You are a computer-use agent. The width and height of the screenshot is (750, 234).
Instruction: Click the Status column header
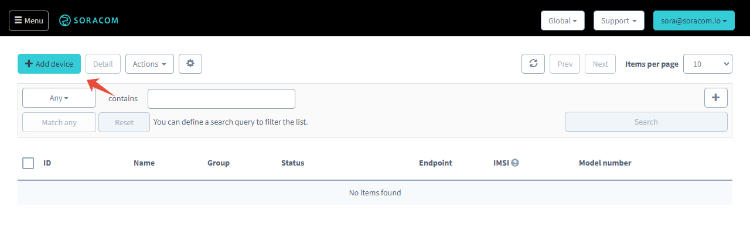[292, 163]
